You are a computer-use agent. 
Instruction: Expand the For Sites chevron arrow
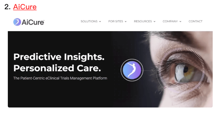(126, 22)
